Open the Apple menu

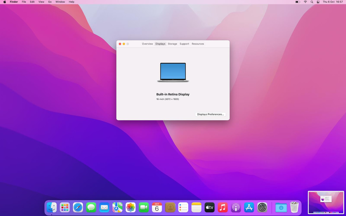point(5,2)
